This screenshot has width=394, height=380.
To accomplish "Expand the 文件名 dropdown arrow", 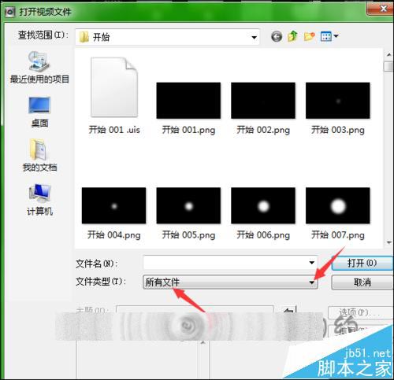I will (x=312, y=263).
